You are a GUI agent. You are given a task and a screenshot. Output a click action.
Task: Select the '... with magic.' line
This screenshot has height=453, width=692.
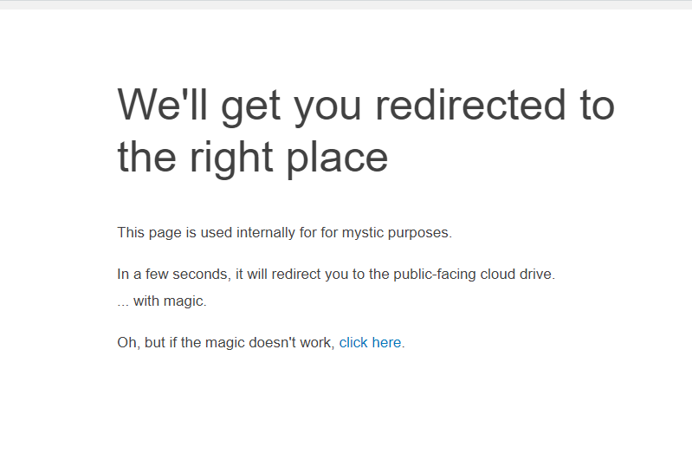(x=162, y=301)
